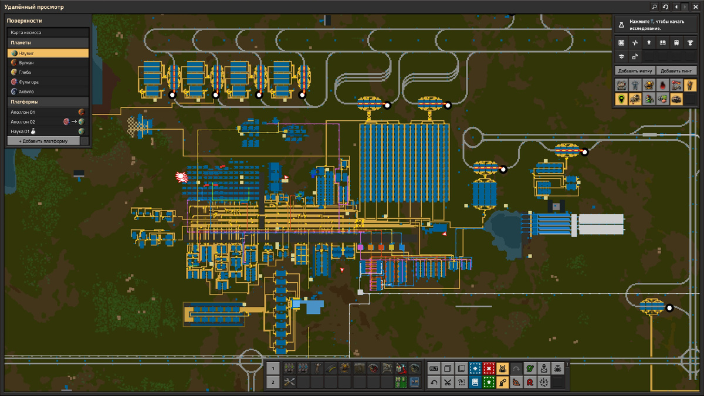Pick the wrench and screwdriver quickbar item
704x396 pixels.
pos(289,382)
